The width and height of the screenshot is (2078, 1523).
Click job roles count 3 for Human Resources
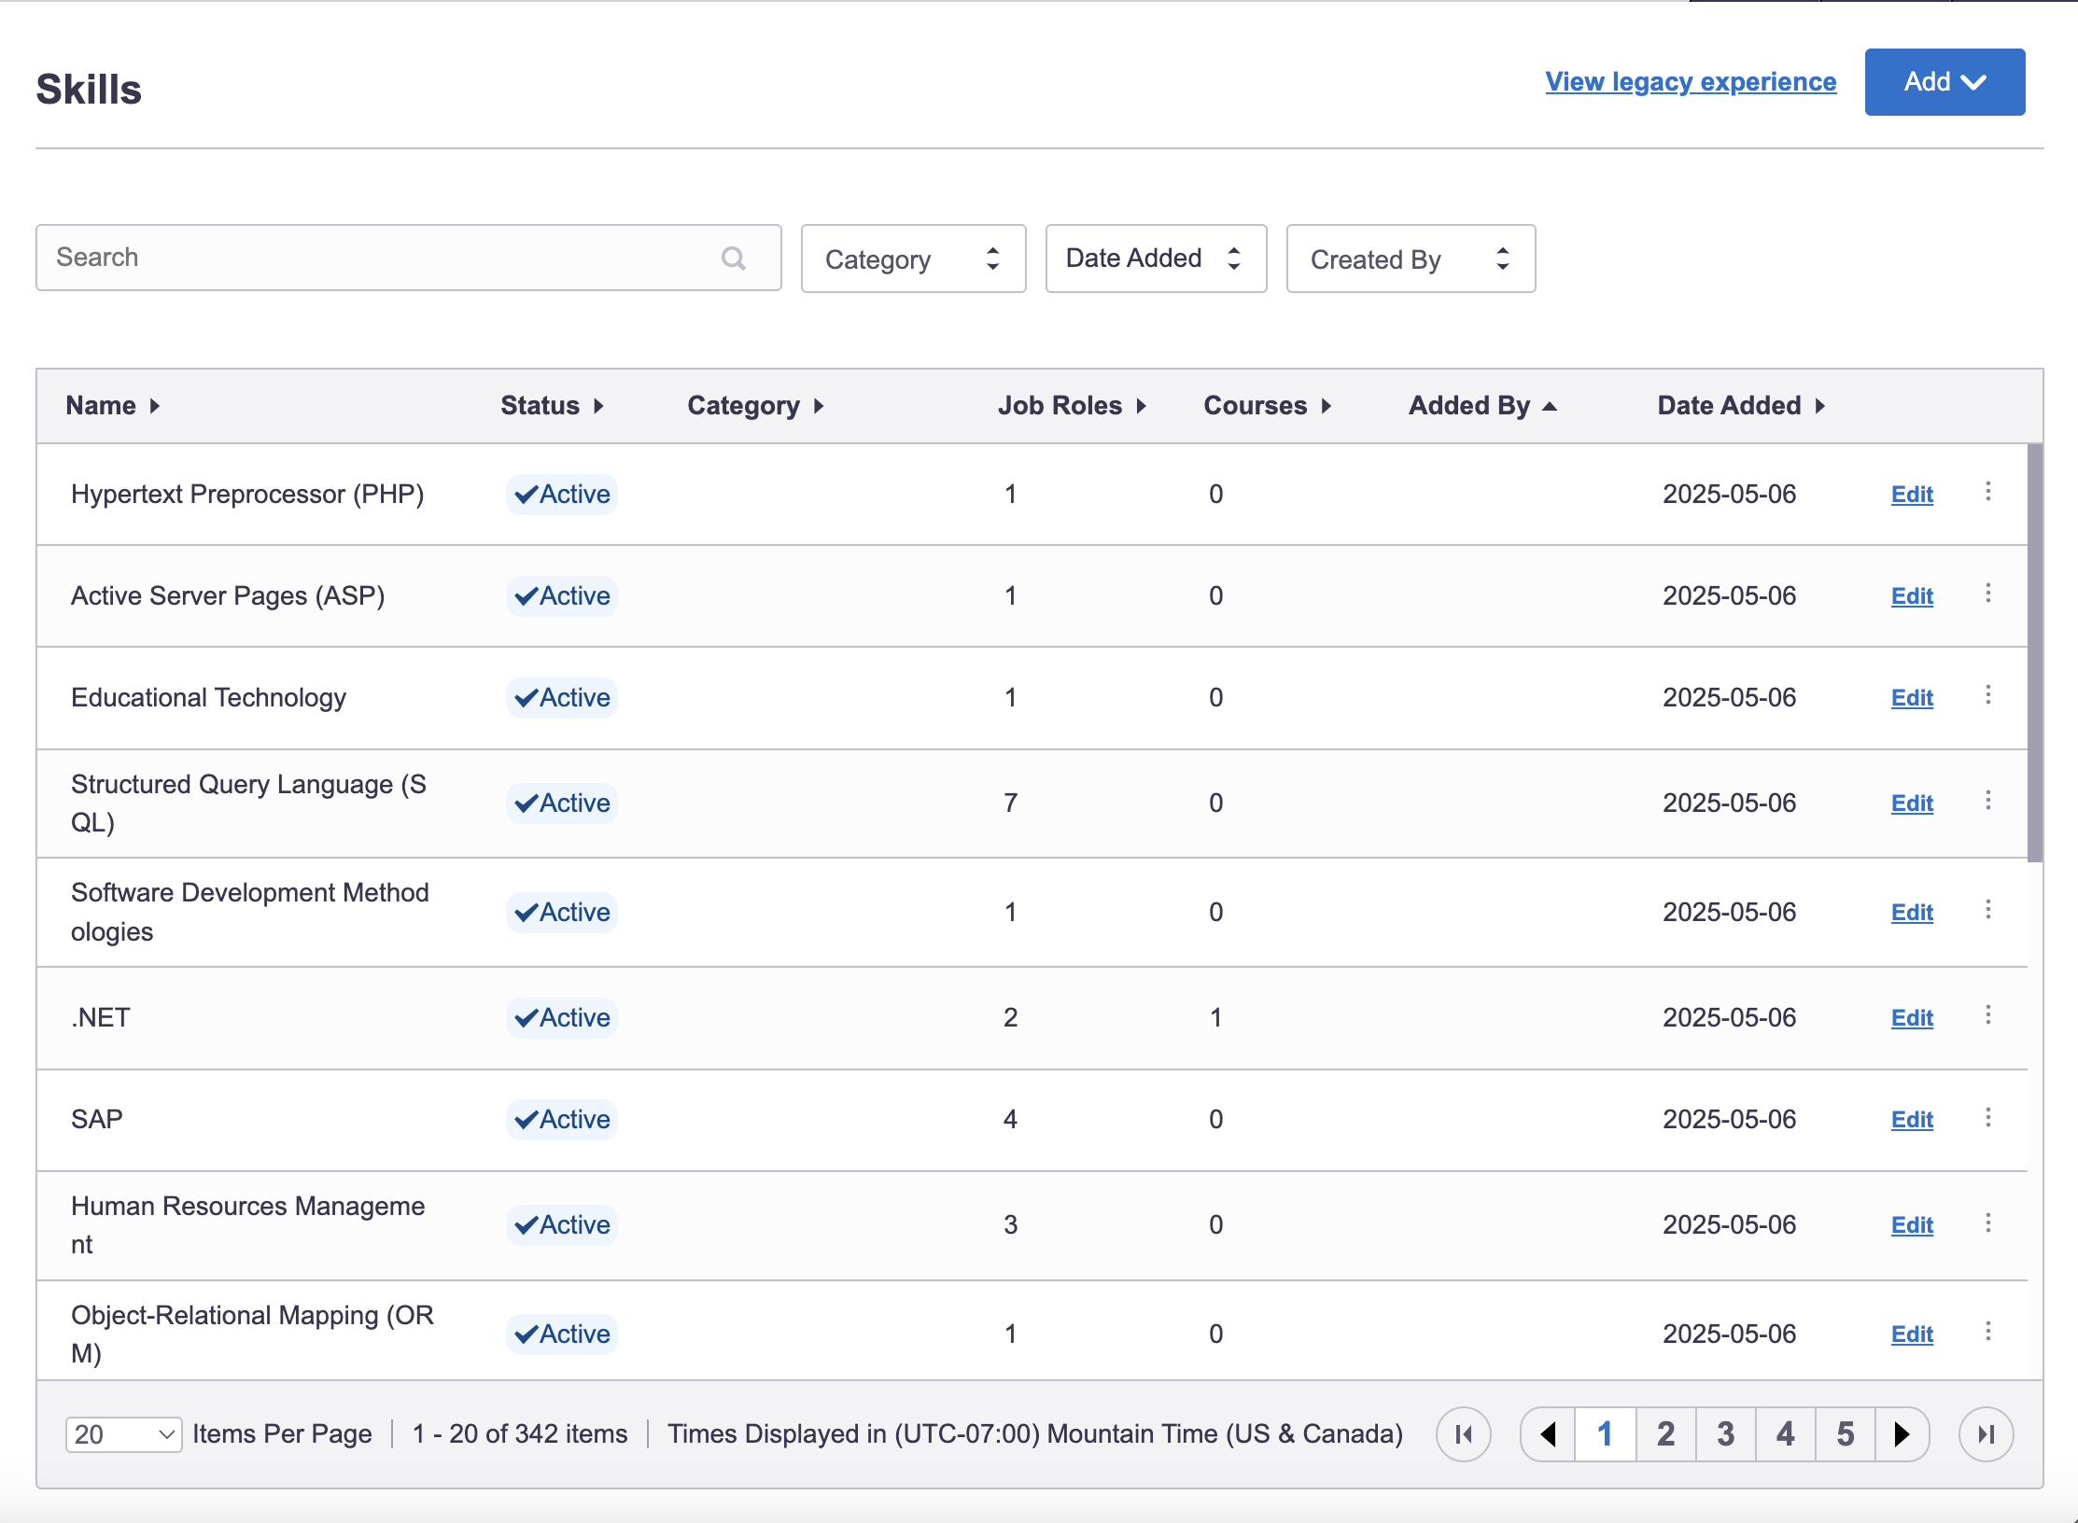point(1010,1225)
